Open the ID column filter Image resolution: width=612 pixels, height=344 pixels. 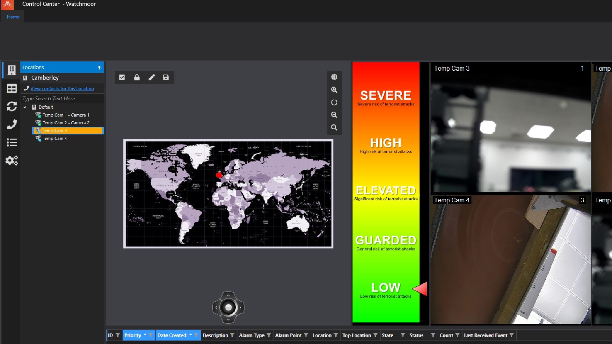118,335
